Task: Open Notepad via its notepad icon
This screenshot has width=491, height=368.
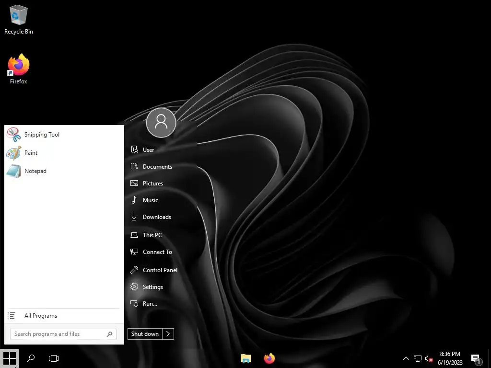Action: [x=14, y=171]
